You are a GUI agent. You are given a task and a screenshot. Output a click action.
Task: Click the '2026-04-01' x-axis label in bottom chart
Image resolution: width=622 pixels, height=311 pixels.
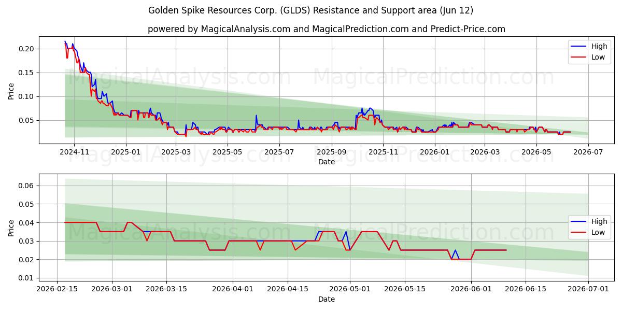233,289
